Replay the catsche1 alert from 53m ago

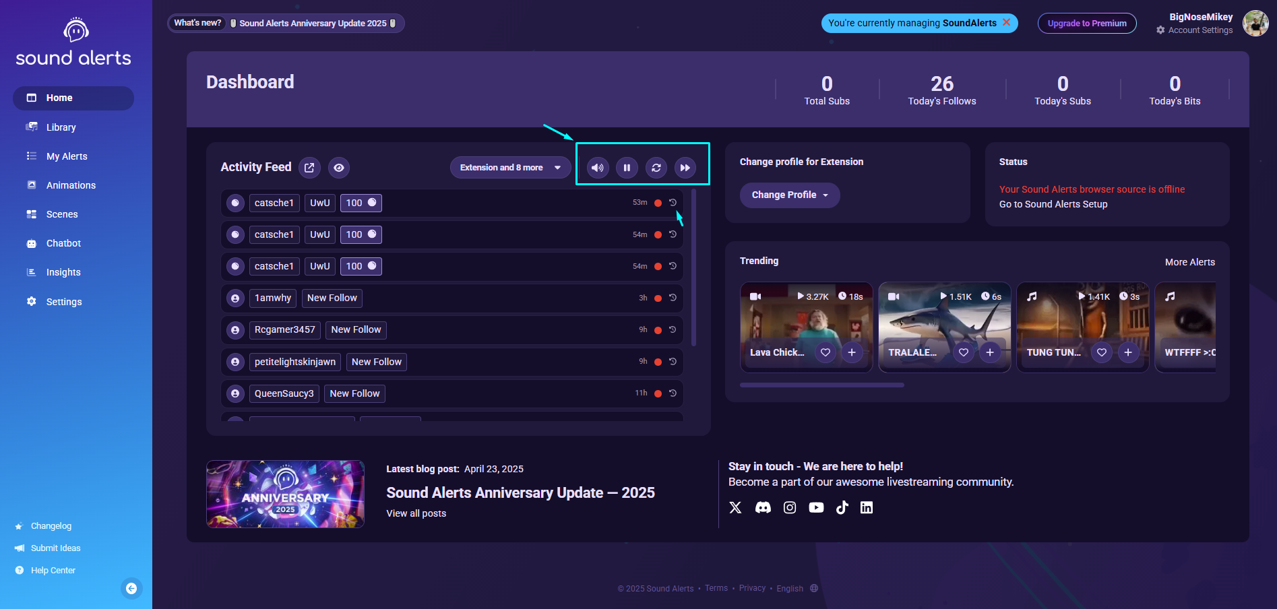pos(673,203)
